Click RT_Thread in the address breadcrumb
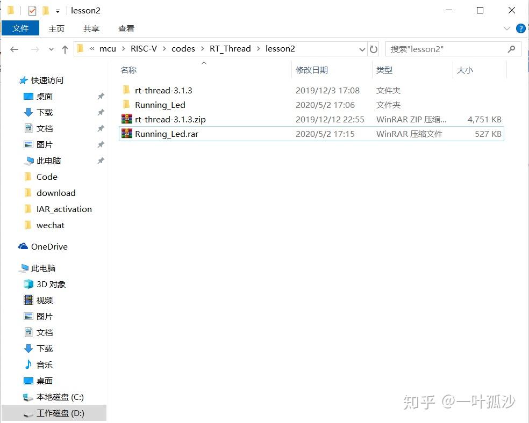The width and height of the screenshot is (529, 423). click(x=230, y=48)
